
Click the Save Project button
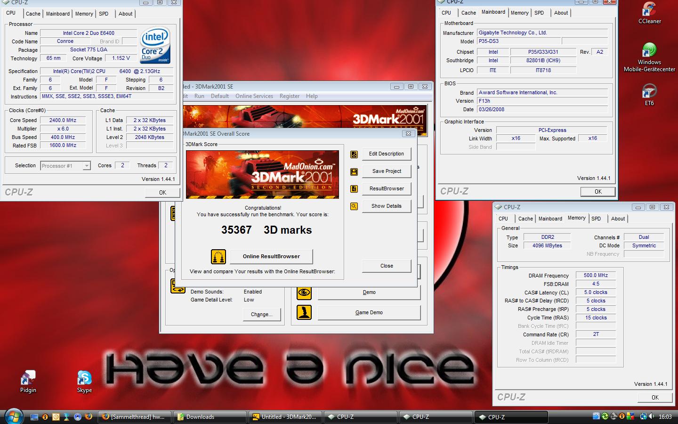coord(387,171)
